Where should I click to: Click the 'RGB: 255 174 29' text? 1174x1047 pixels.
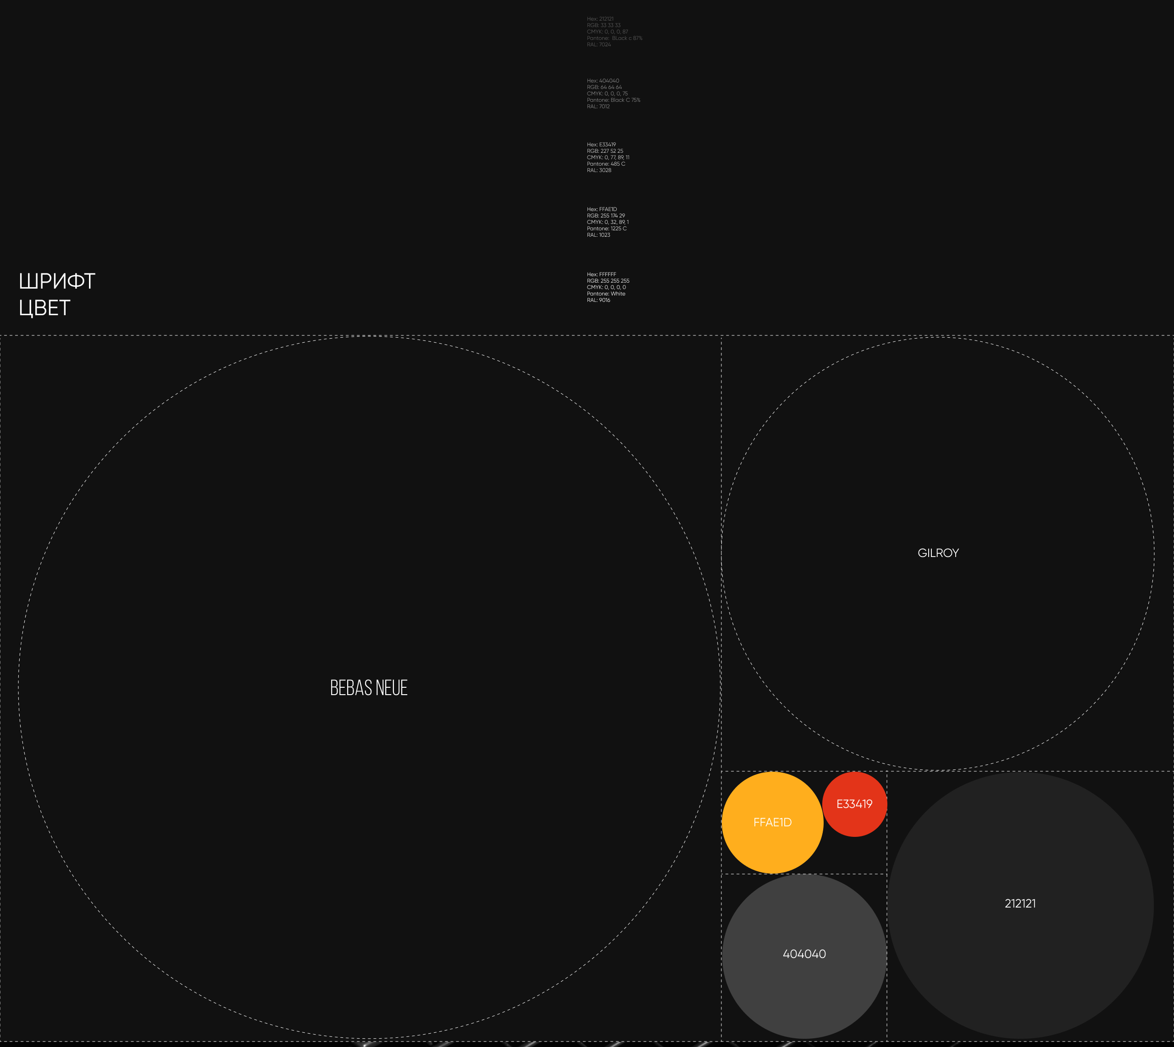coord(605,216)
